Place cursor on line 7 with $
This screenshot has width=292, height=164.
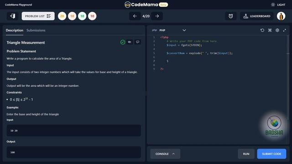click(167, 61)
